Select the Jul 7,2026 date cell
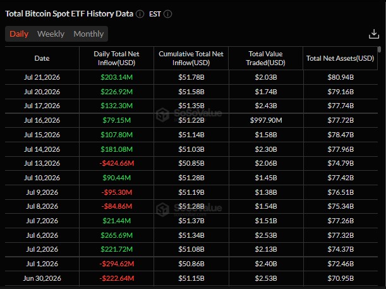The width and height of the screenshot is (386, 289). 42,221
